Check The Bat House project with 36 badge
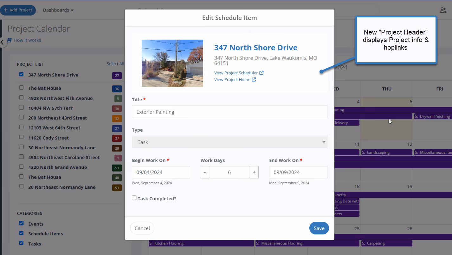Viewport: 452px width, 255px height. 21,88
